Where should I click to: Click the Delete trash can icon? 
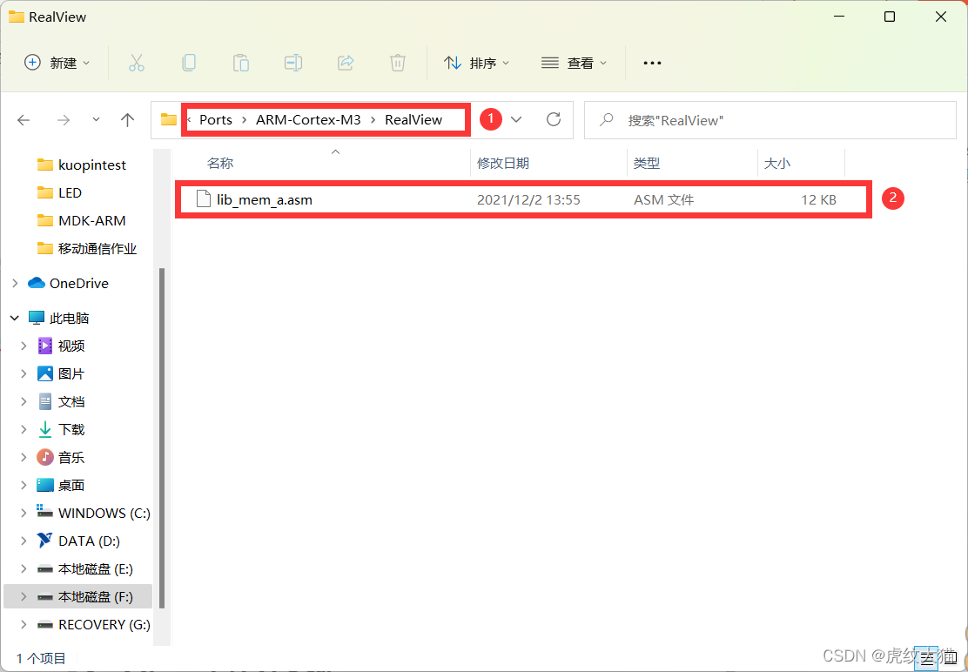398,63
